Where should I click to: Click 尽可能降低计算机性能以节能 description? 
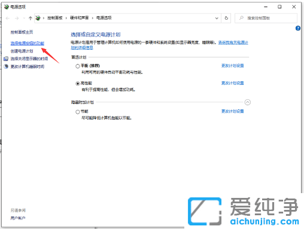coord(107,118)
